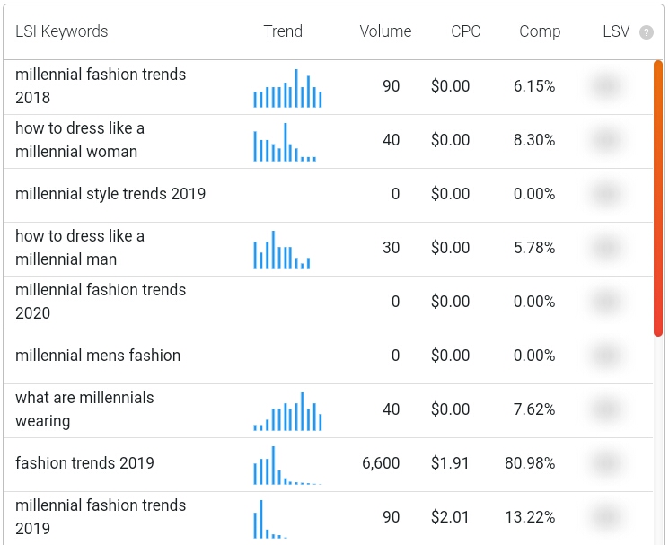
Task: Open trend chart for fashion trends 2019
Action: [x=287, y=465]
